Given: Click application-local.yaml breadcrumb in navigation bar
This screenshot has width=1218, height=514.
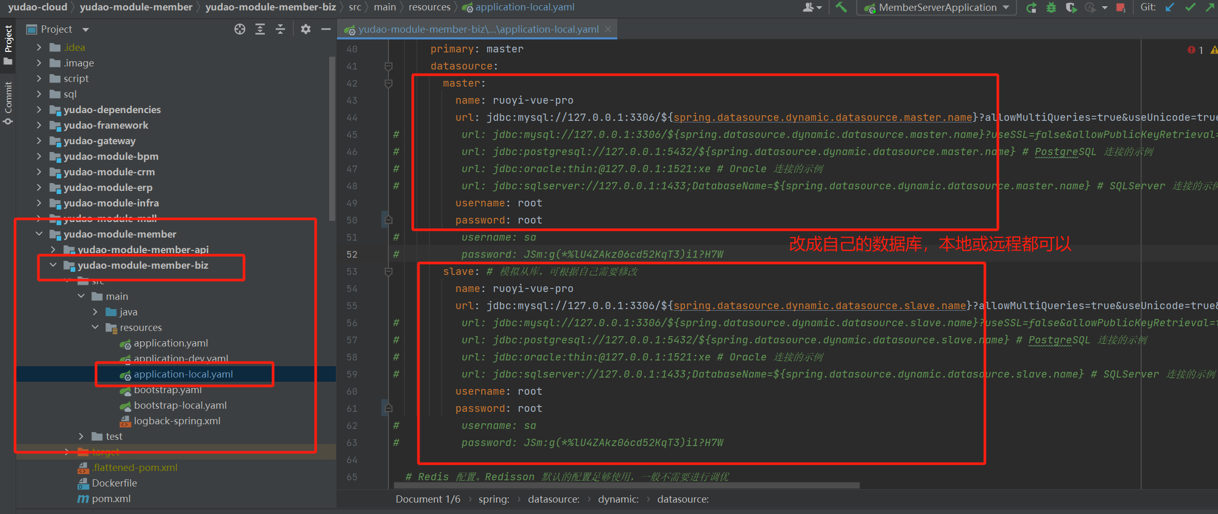Looking at the screenshot, I should click(524, 7).
